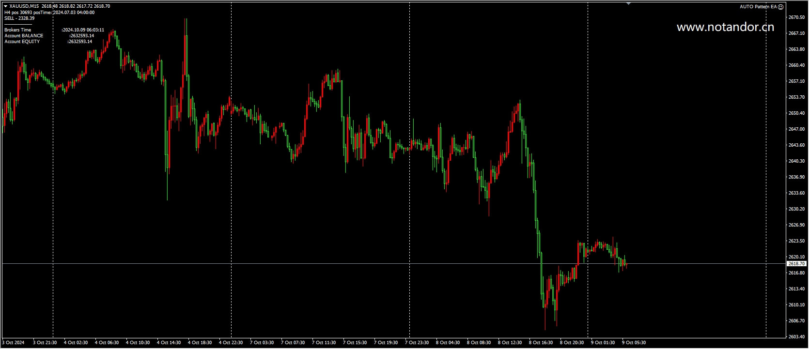Click the 2636.90 price on the scale
The width and height of the screenshot is (809, 349).
tap(797, 177)
